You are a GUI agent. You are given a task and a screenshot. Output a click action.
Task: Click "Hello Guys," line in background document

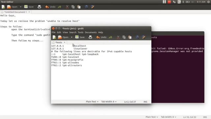tap(8, 16)
